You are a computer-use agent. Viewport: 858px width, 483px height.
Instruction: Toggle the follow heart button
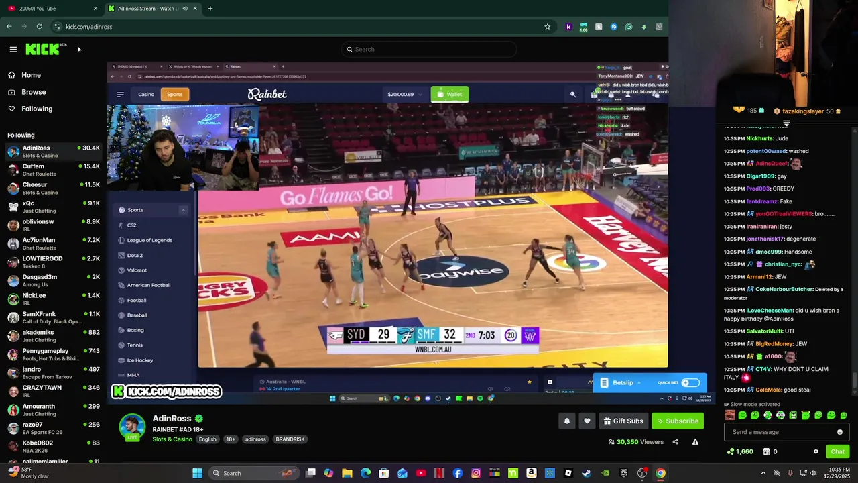[587, 421]
